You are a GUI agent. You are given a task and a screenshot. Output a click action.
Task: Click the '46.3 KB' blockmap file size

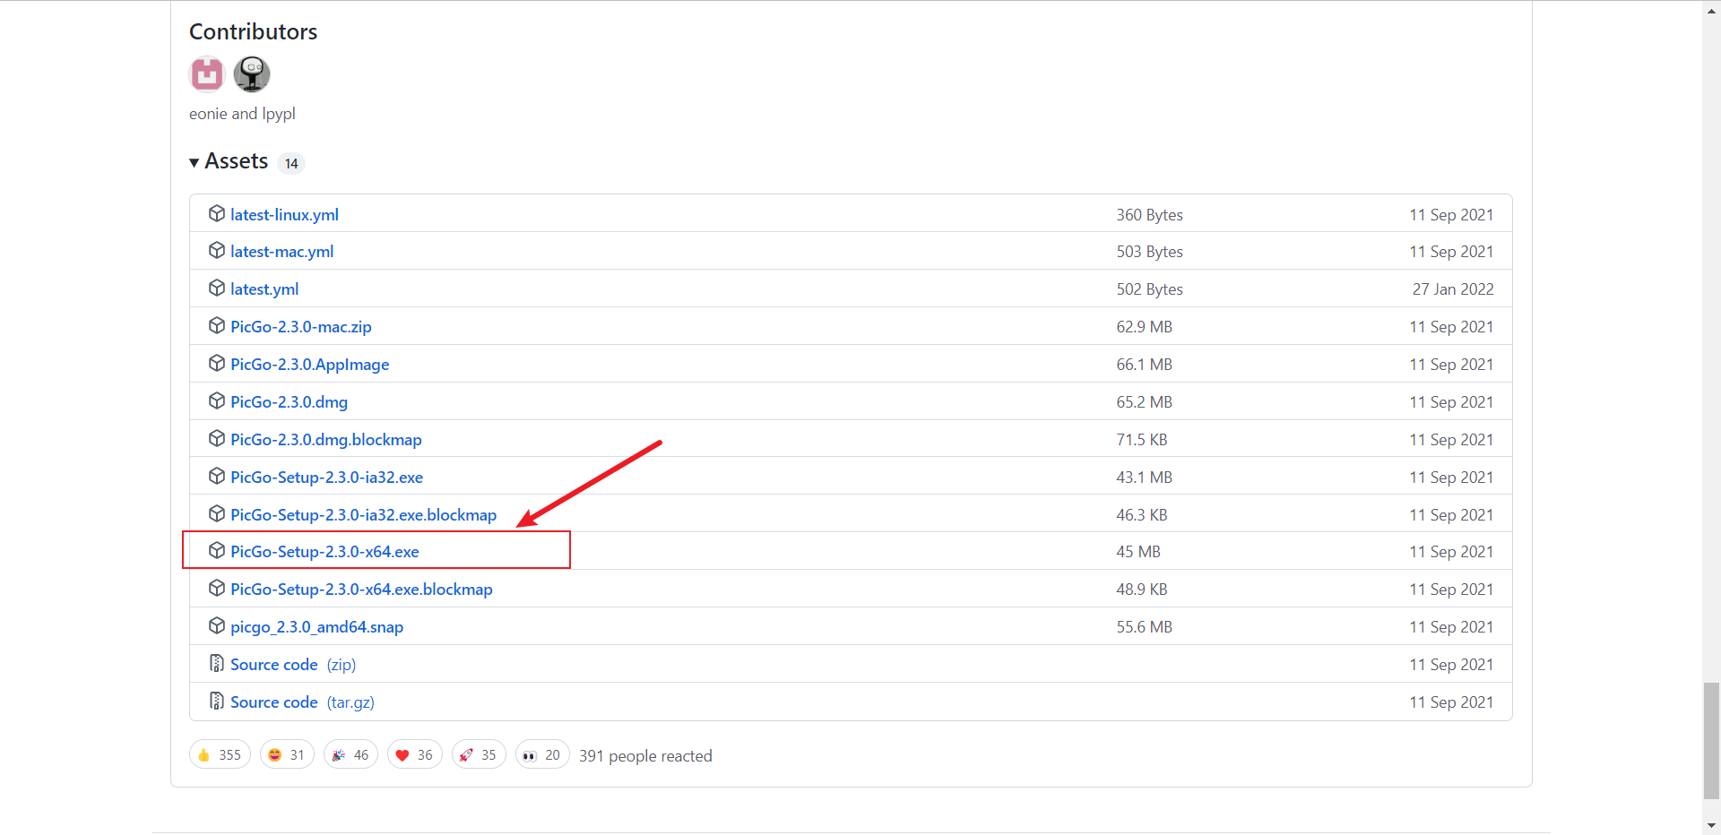point(1142,515)
